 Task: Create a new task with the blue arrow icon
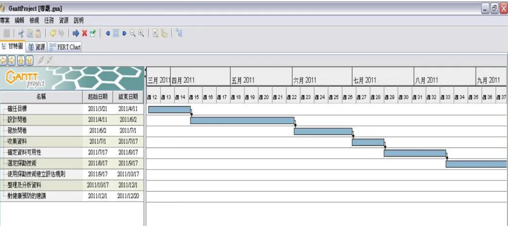coord(76,33)
